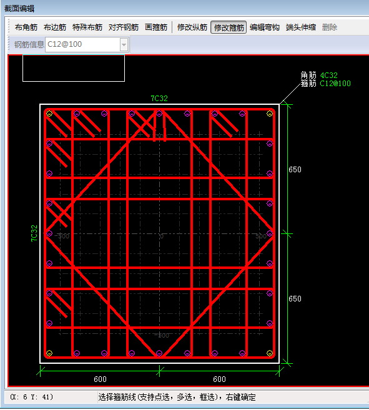
Task: Focus the C12@100 rebar info field
Action: pos(83,44)
